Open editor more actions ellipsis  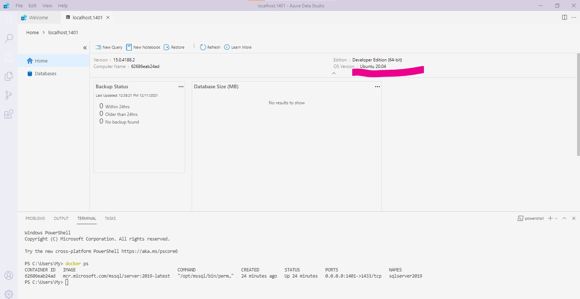click(574, 17)
